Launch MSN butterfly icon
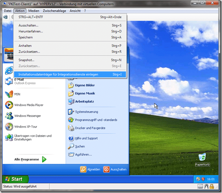 [x=9, y=94]
